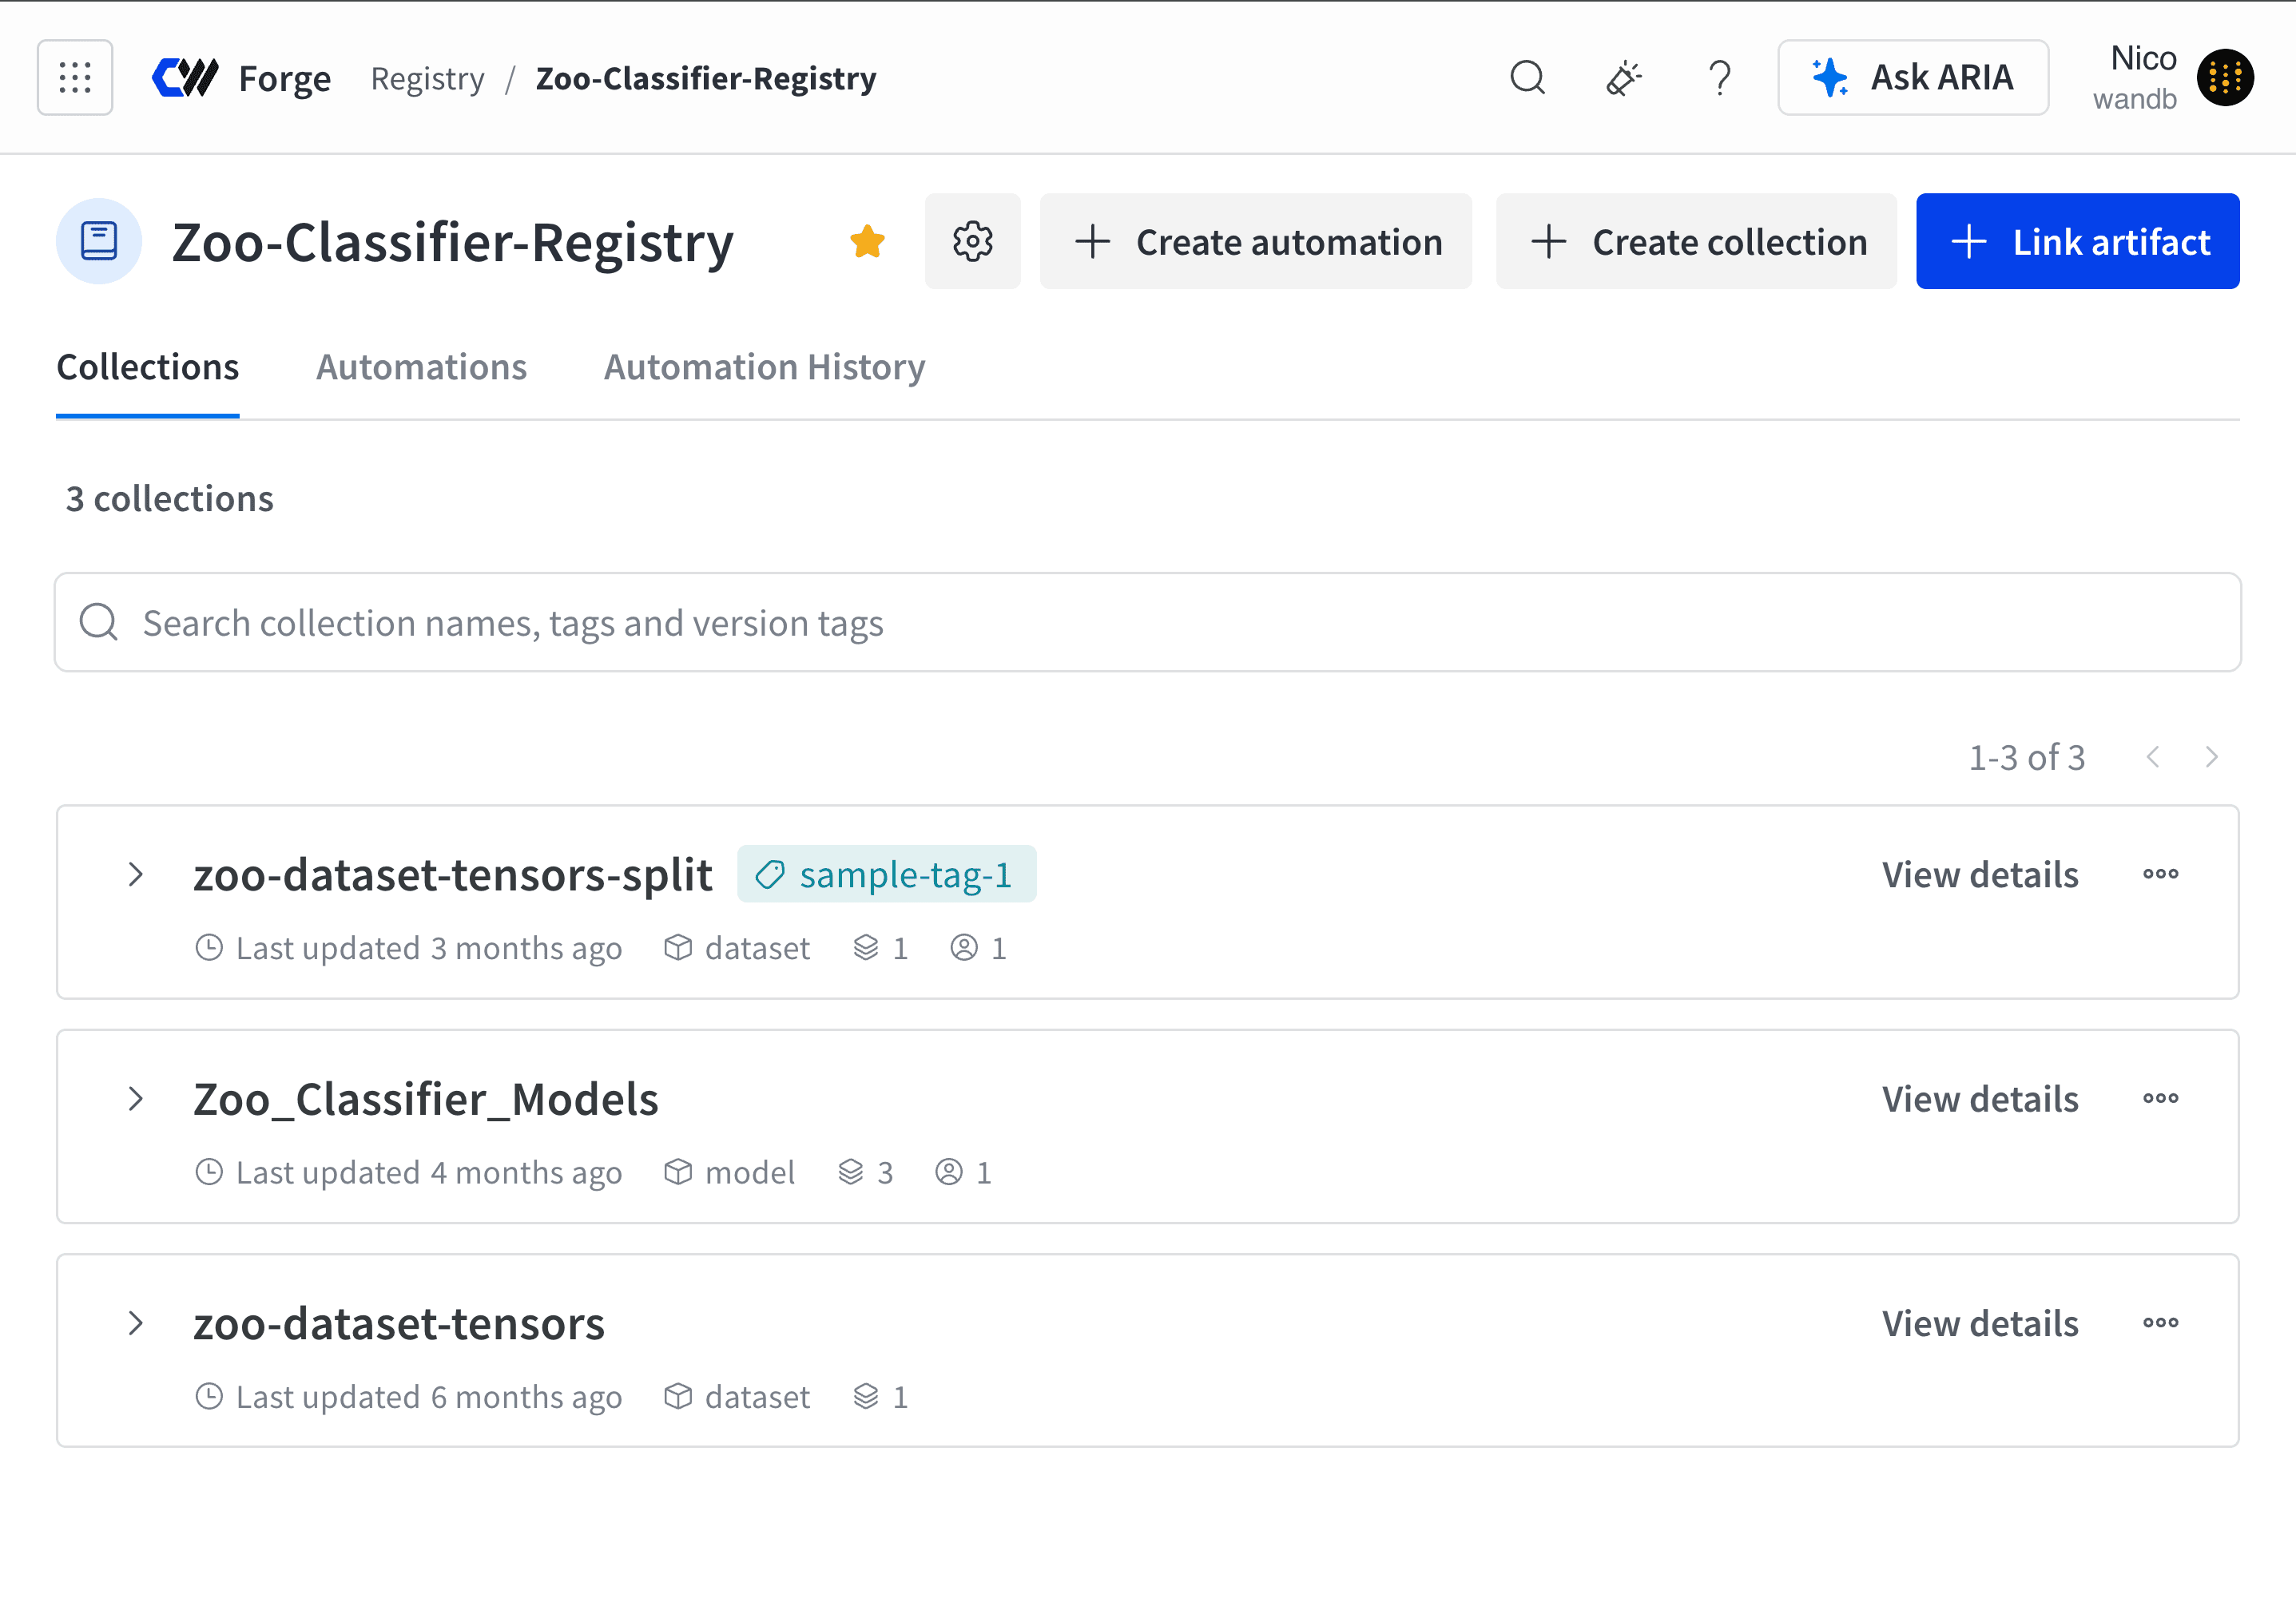Viewport: 2296px width, 1618px height.
Task: Click the search icon in collection search
Action: pyautogui.click(x=99, y=621)
